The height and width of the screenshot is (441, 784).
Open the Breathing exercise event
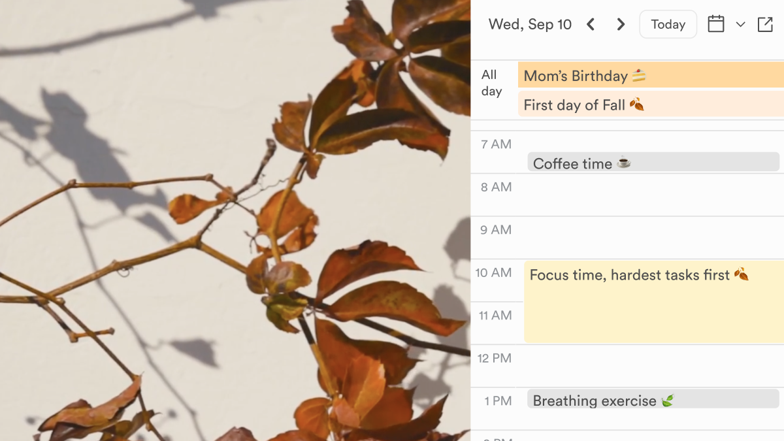coord(653,399)
